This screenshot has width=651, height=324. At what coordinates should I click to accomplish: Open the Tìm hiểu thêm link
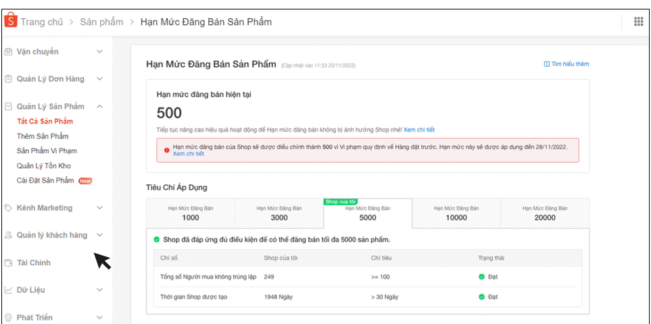566,64
